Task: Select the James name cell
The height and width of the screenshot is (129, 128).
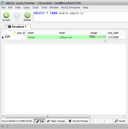Action: [42, 37]
